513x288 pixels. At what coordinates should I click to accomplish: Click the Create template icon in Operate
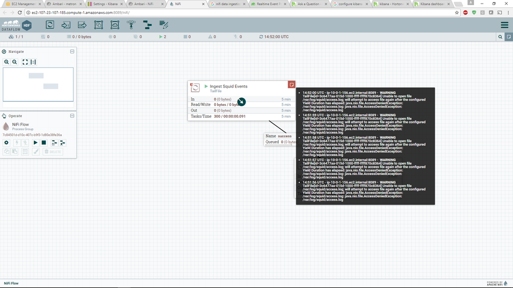pyautogui.click(x=54, y=142)
